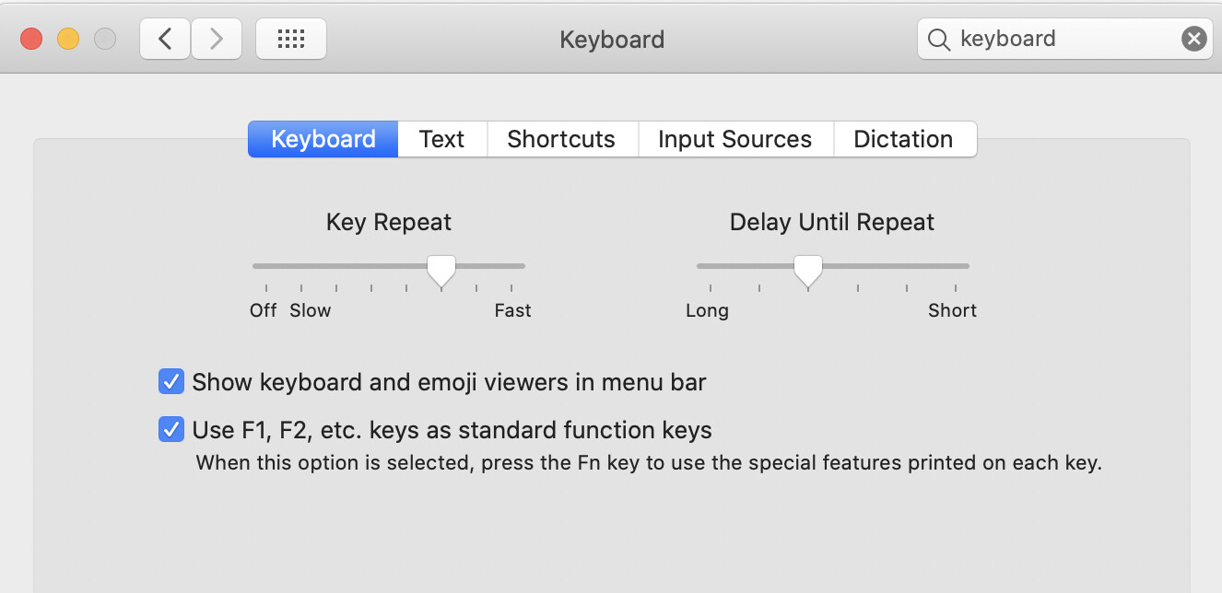Open the Dictation tab
The width and height of the screenshot is (1222, 593).
coord(904,139)
